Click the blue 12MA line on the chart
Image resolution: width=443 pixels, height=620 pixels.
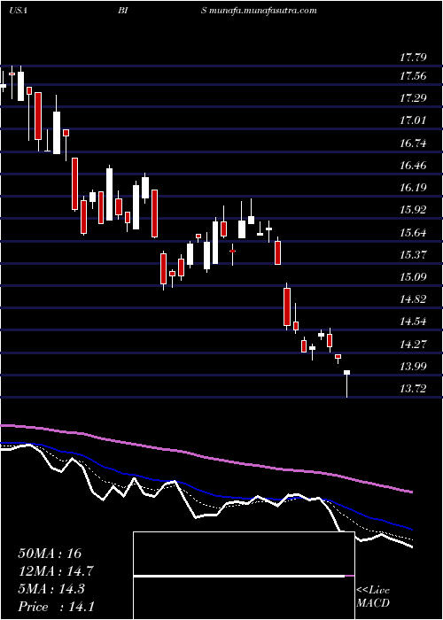(206, 492)
